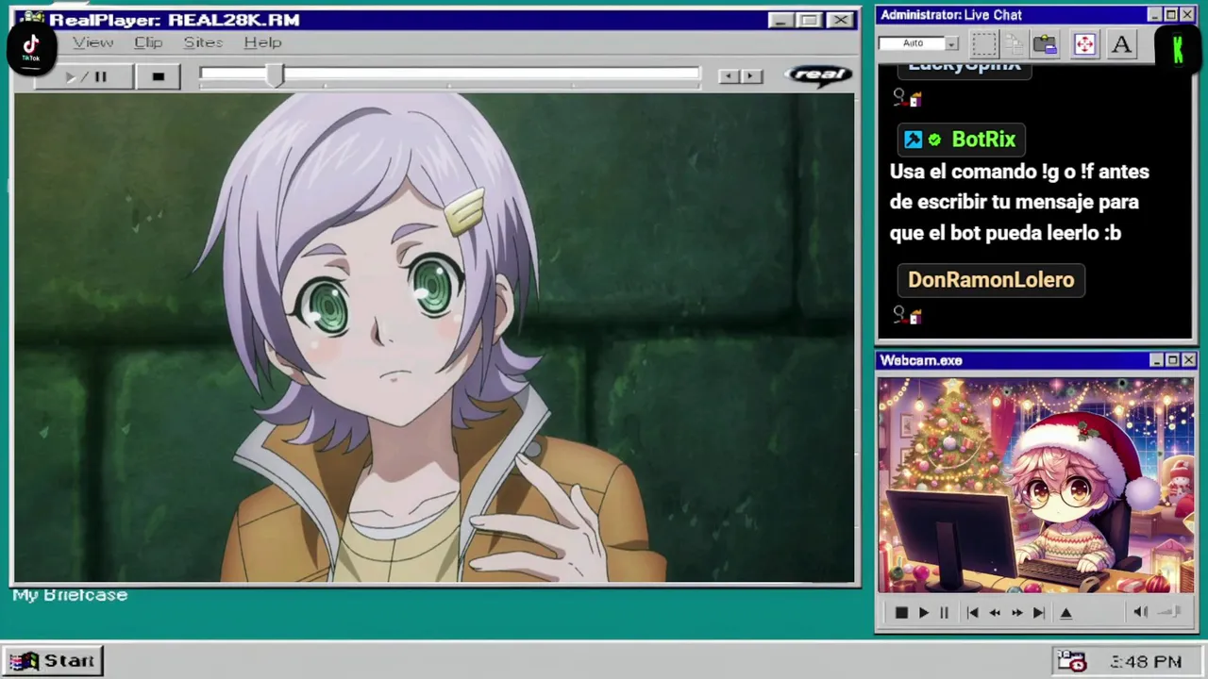
Task: Close the Live Chat window
Action: (1187, 15)
